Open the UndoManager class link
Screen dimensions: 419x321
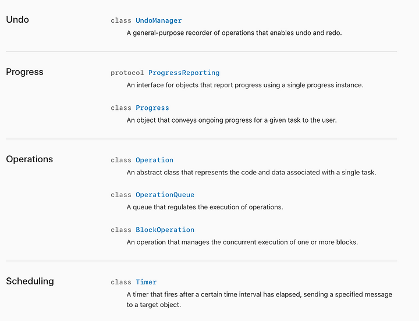pyautogui.click(x=158, y=20)
